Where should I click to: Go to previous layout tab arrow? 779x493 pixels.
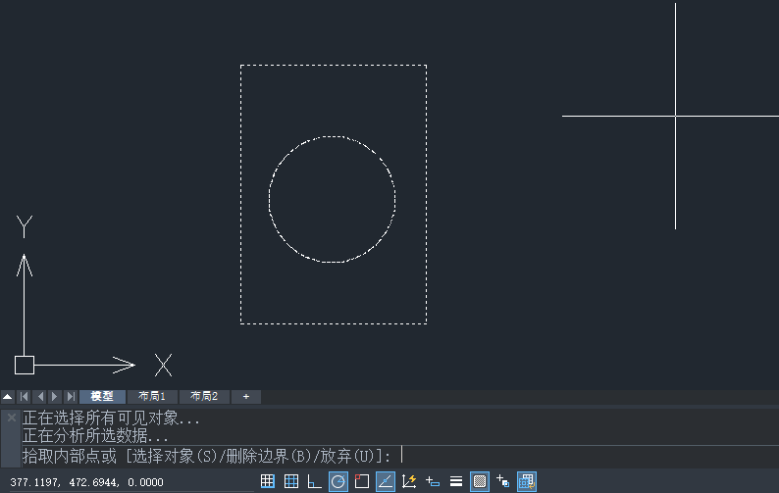40,396
